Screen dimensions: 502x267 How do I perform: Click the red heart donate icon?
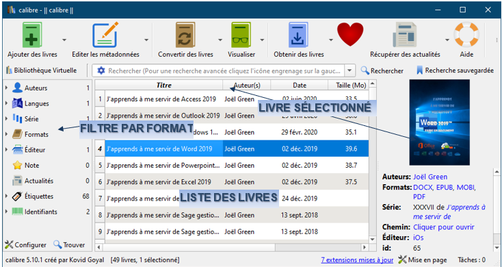click(350, 34)
